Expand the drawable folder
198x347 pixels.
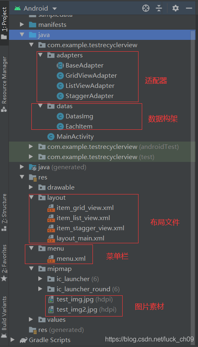31,187
